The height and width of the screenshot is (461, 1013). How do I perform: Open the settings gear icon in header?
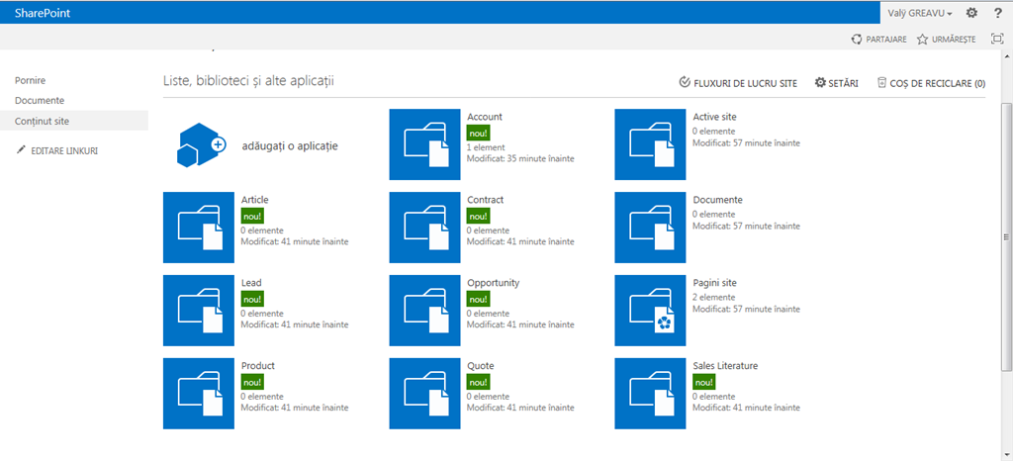point(971,13)
